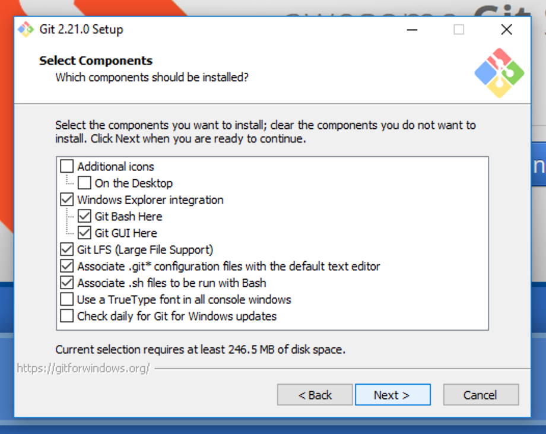
Task: Enable the Additional icons checkbox
Action: point(67,166)
